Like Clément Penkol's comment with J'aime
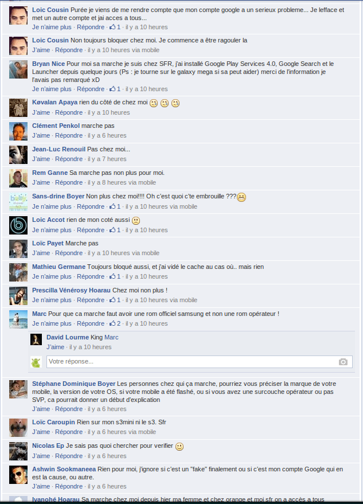Viewport: 363px width, 504px height. (x=41, y=135)
